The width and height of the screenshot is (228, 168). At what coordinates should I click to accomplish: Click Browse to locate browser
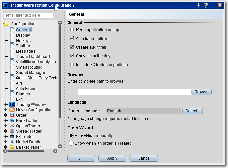(x=202, y=92)
